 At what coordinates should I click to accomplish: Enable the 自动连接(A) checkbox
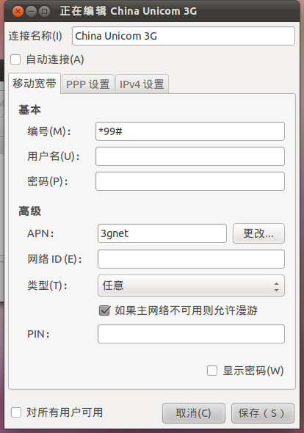15,59
